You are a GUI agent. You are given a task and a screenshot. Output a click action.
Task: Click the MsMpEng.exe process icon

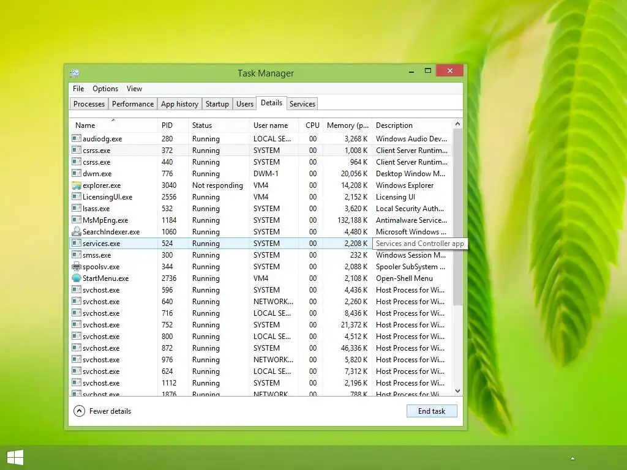(x=77, y=220)
